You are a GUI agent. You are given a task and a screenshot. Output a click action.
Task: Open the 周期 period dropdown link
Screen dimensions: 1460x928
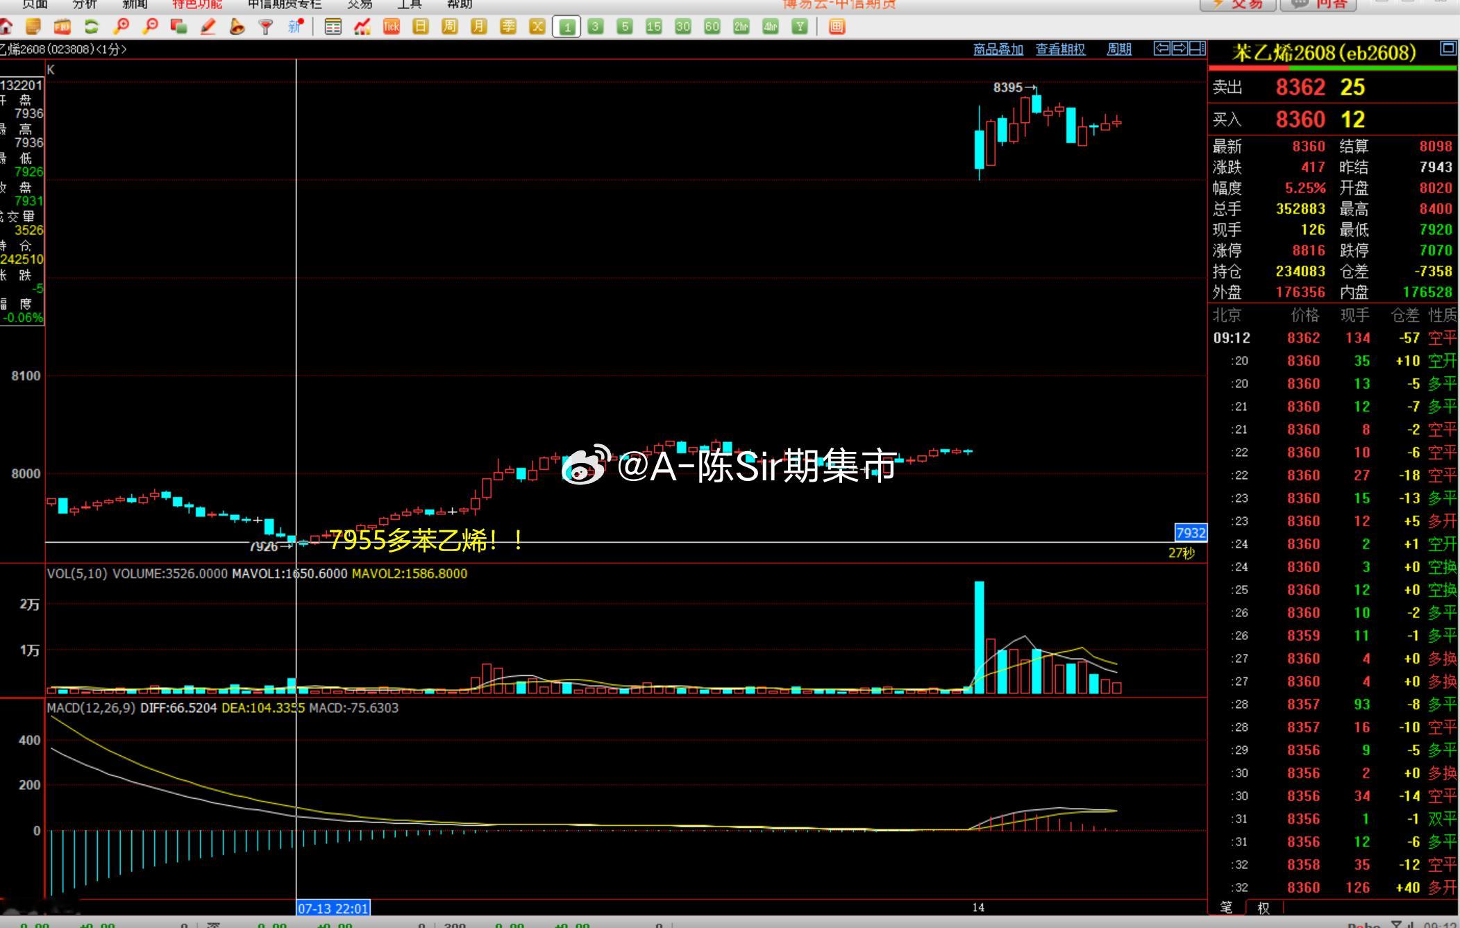pos(1118,49)
